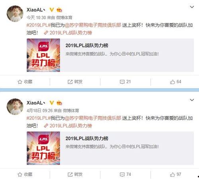Click XiaoAL's avatar on the 4月18日 post

15,107
